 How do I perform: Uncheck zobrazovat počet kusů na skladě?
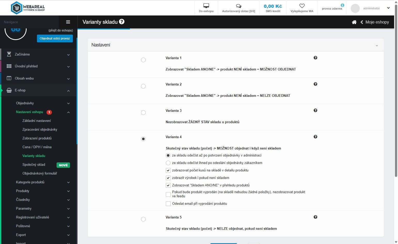click(x=168, y=170)
